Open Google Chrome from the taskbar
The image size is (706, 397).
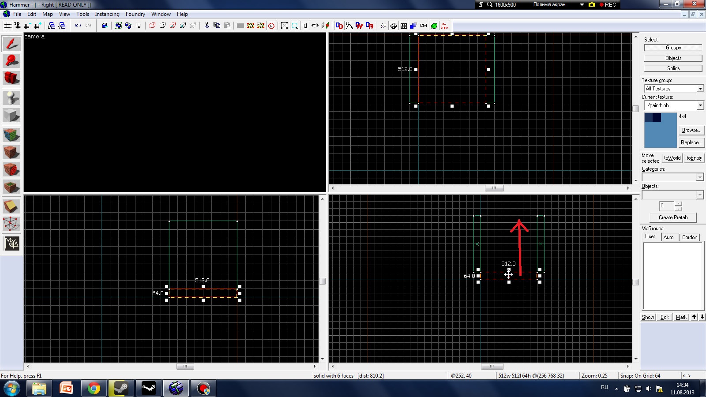click(94, 389)
